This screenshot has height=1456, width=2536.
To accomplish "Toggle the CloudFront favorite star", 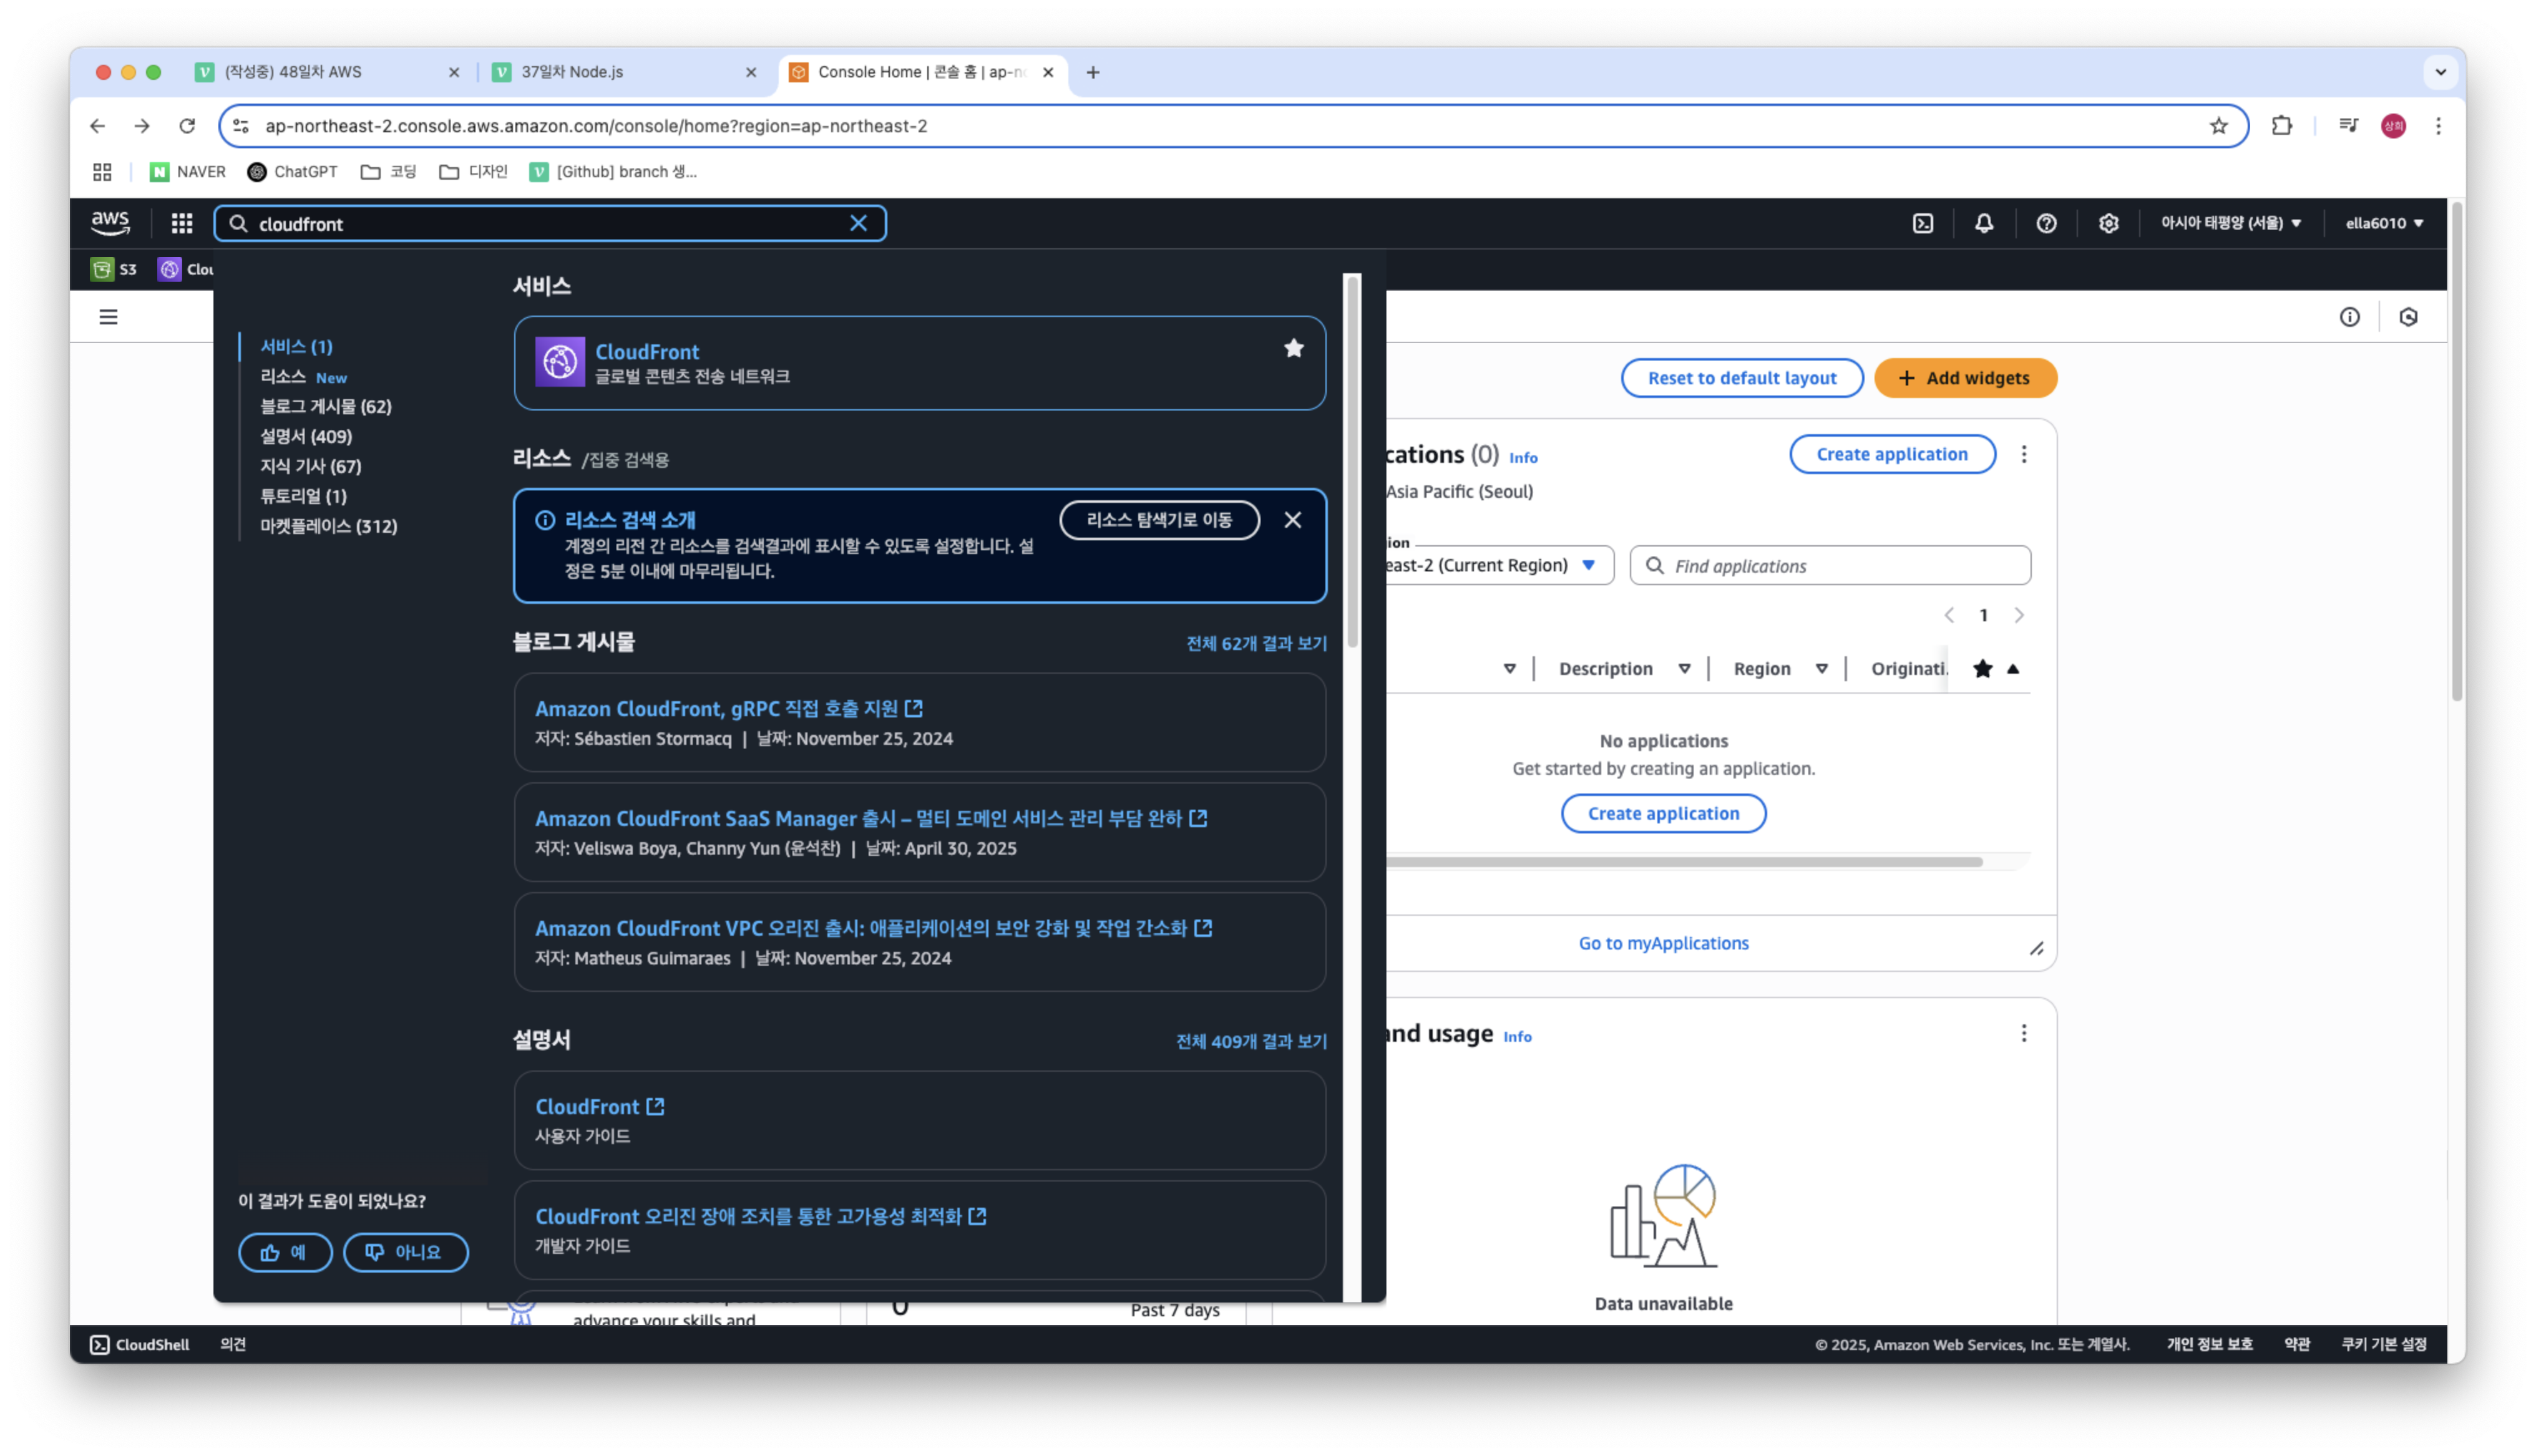I will coord(1294,348).
